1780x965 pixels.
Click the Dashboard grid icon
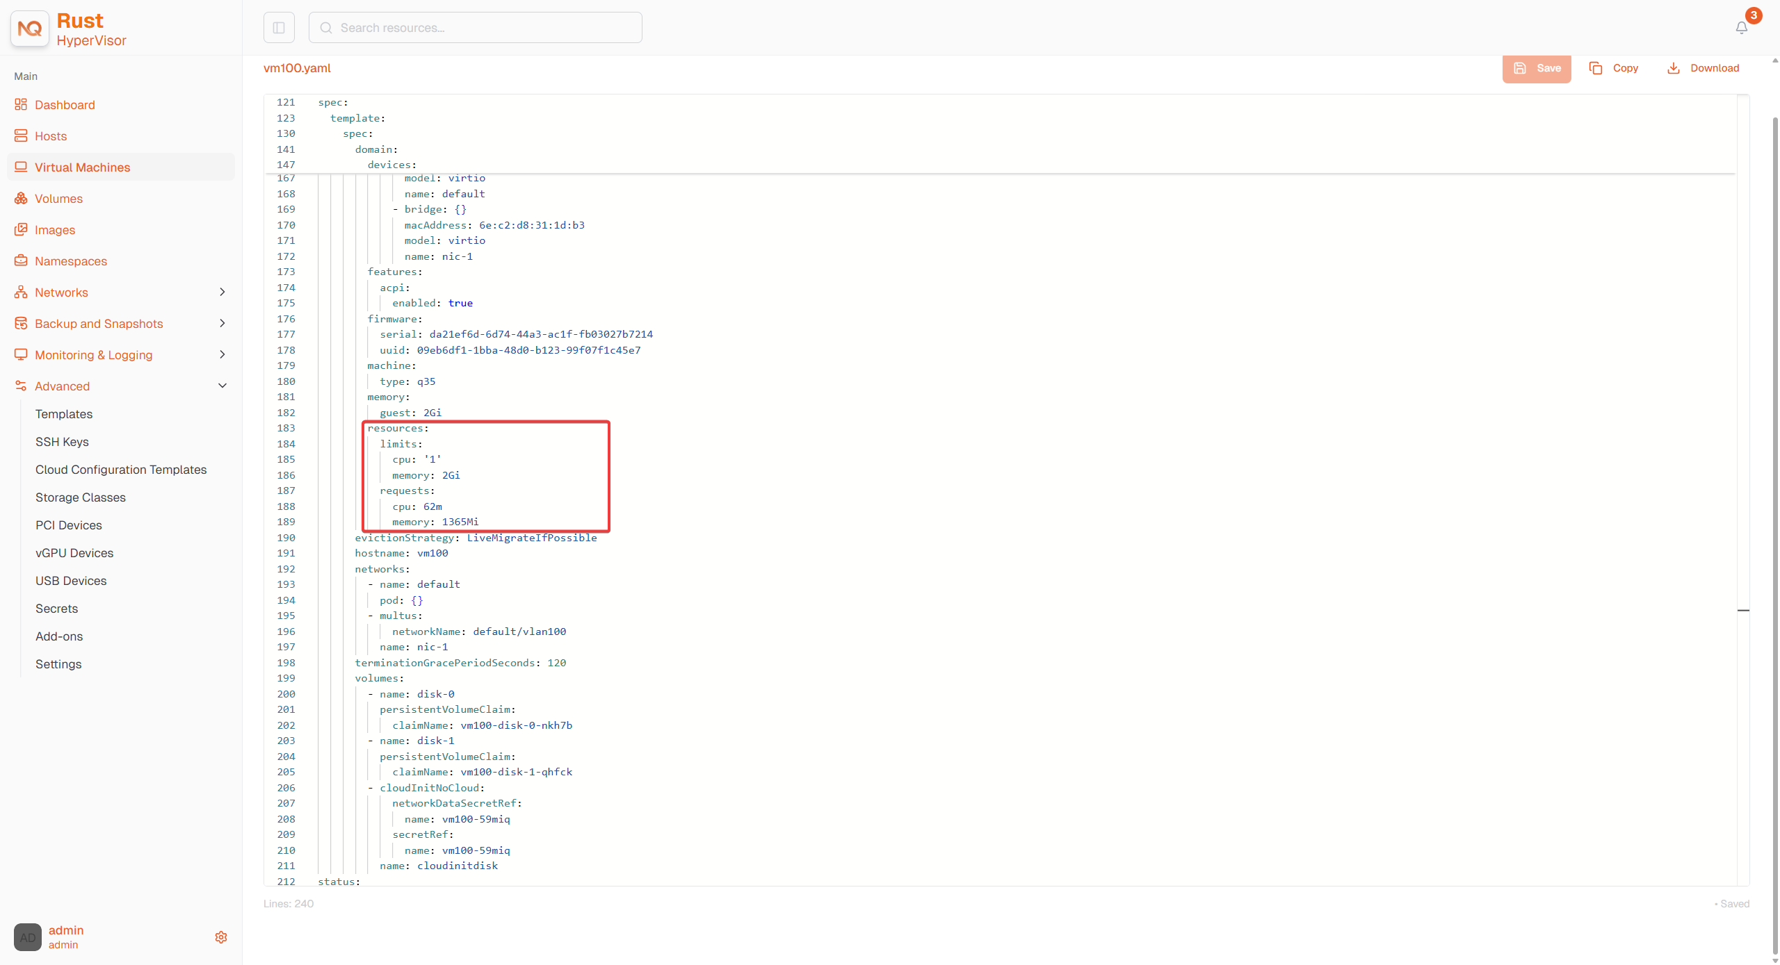(21, 104)
